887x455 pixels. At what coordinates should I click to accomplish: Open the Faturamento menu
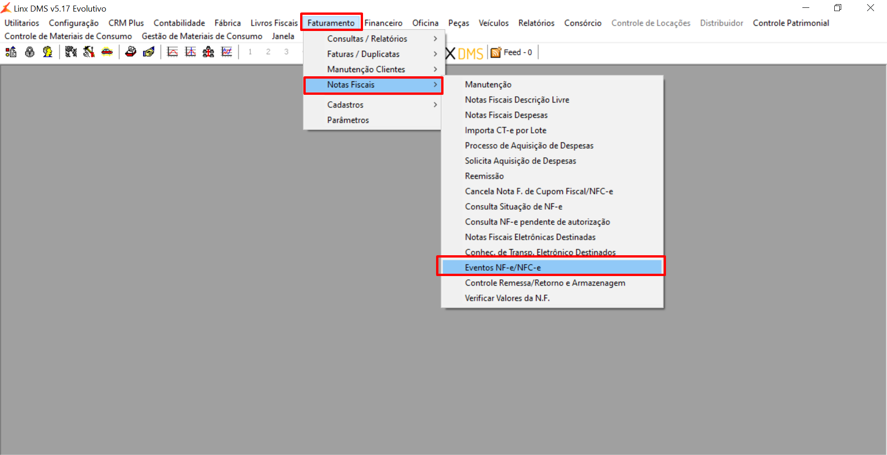pyautogui.click(x=331, y=23)
